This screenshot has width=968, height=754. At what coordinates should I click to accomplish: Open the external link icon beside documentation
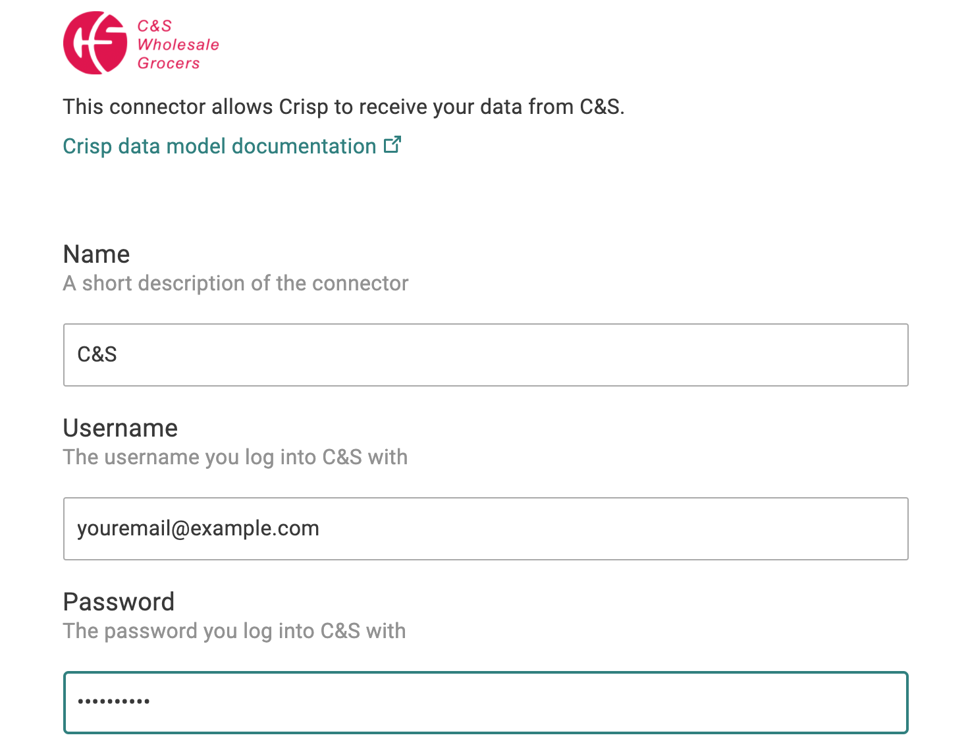click(392, 144)
